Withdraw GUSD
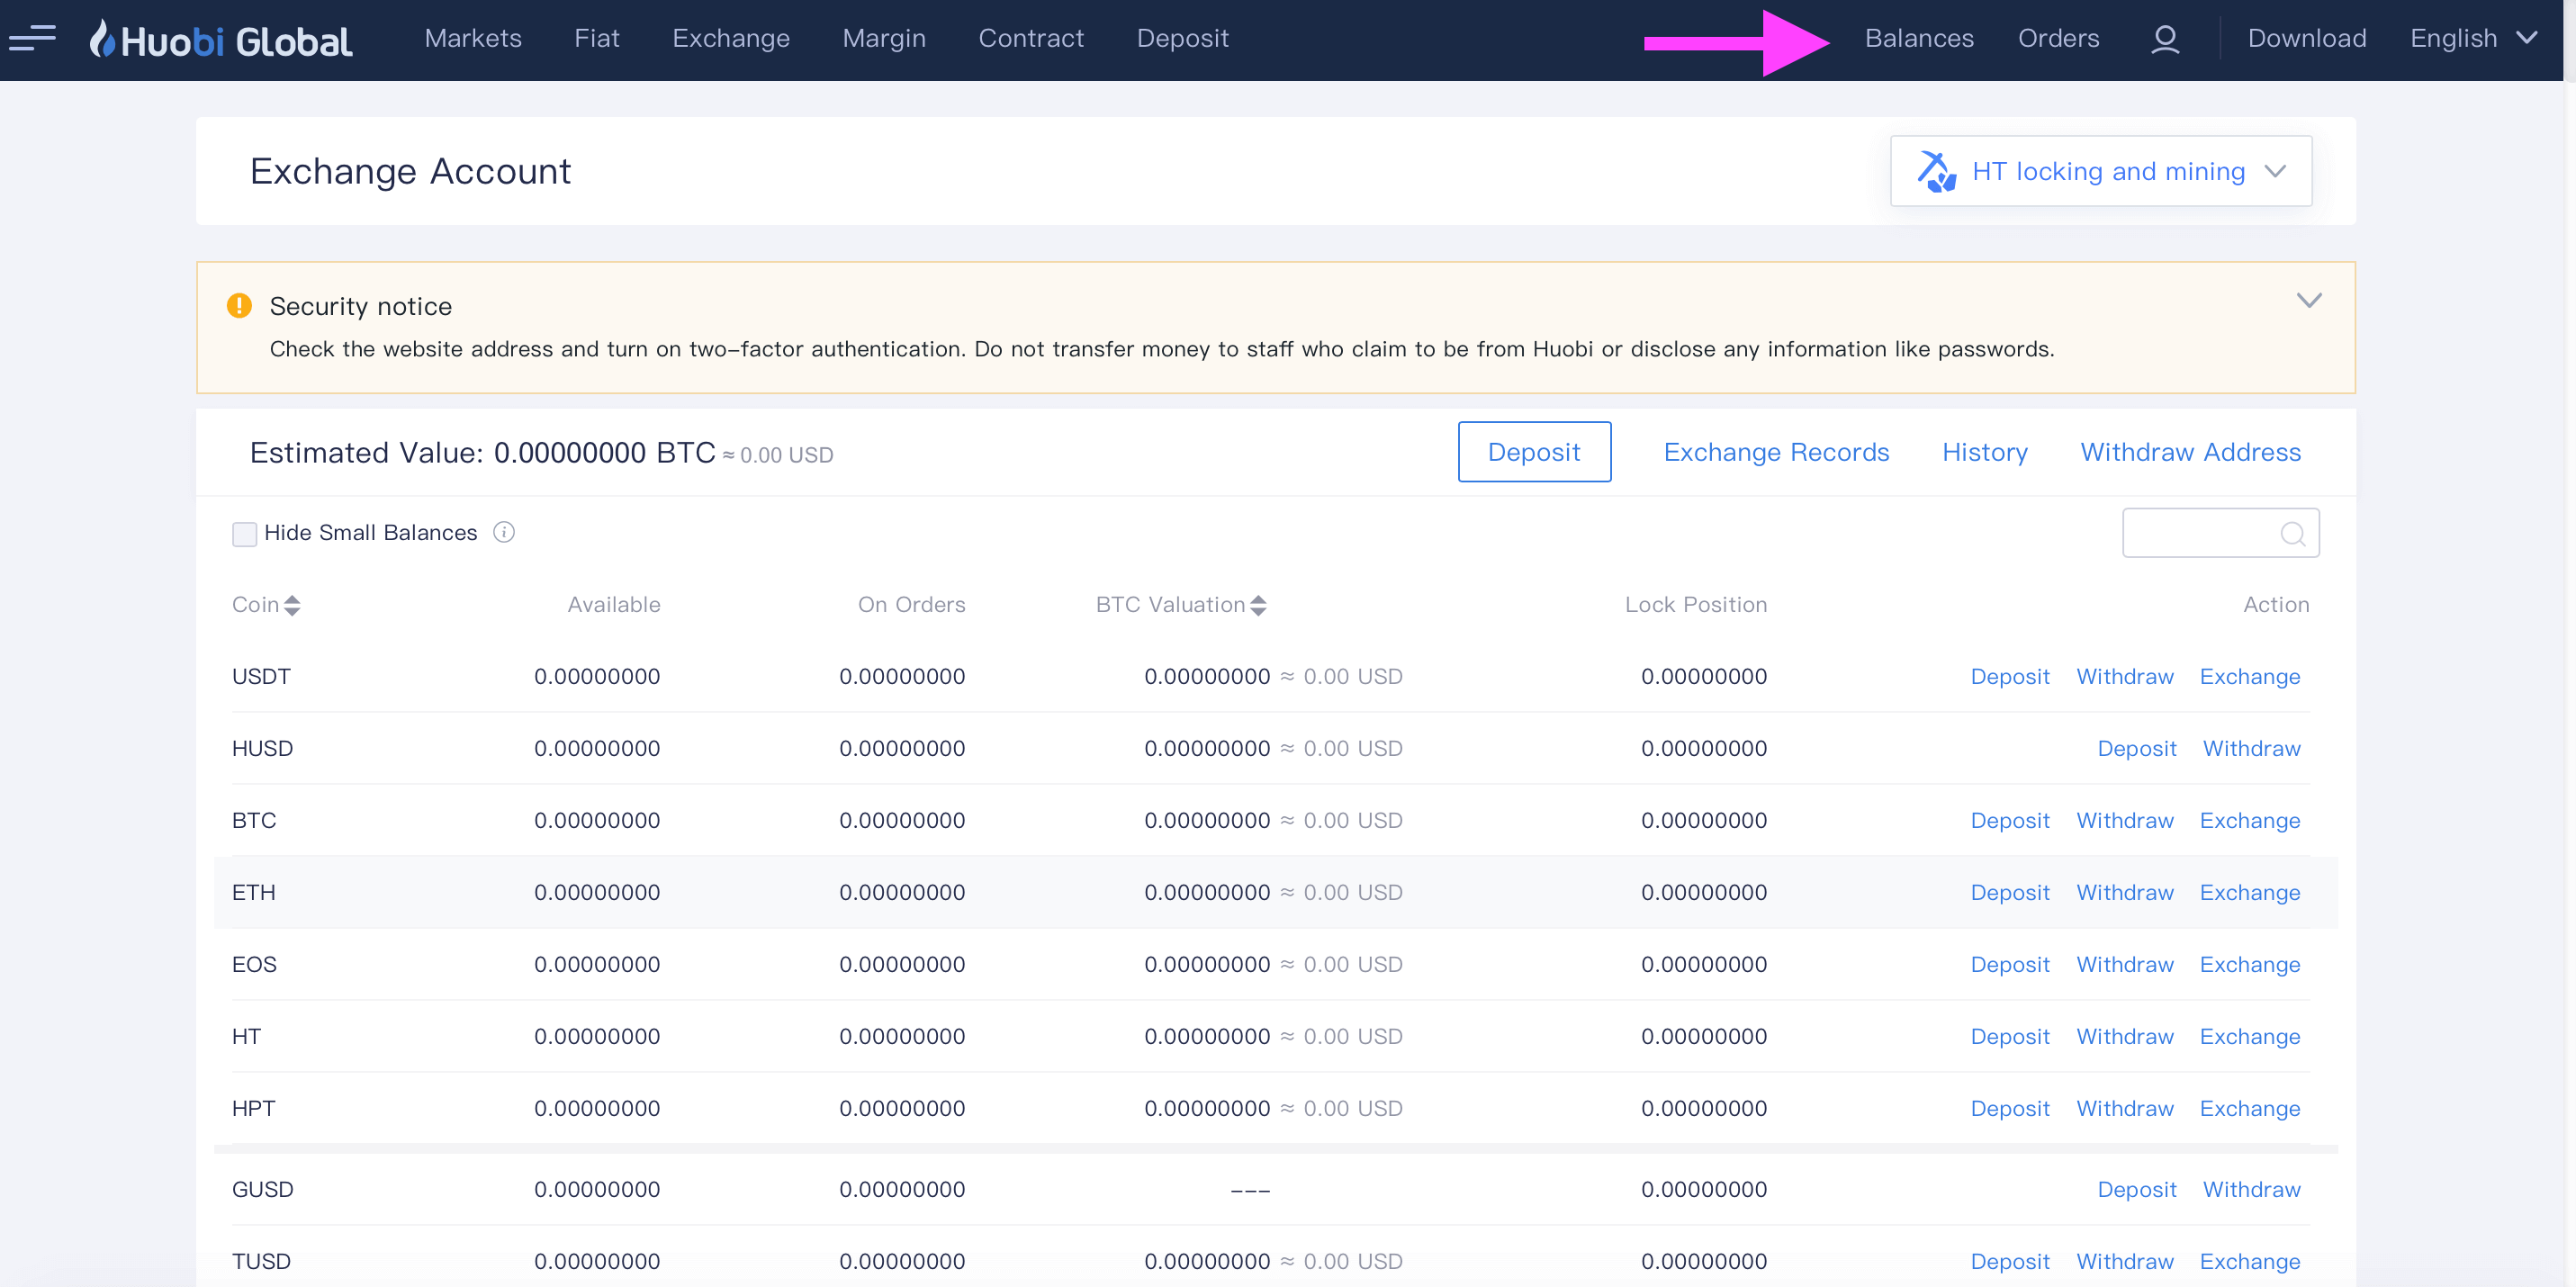This screenshot has width=2576, height=1287. 2252,1189
